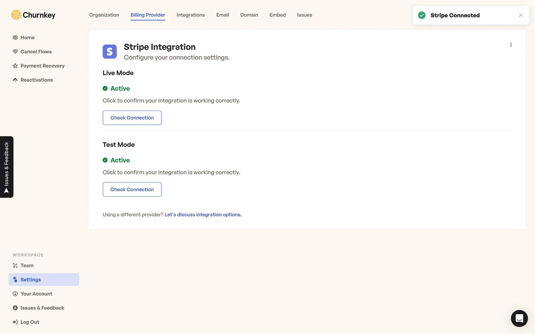This screenshot has height=334, width=535.
Task: Switch to the Integrations tab
Action: 191,15
